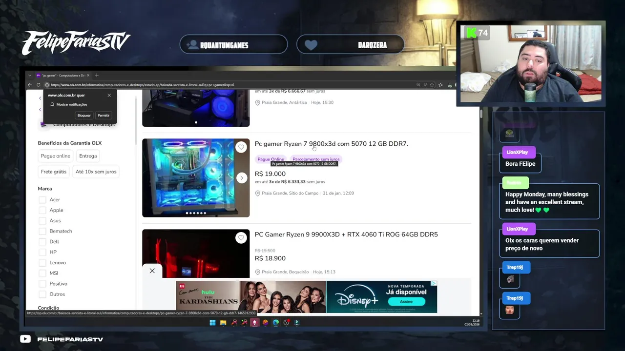Click location pin for Praia Grande, Boqueirão
The height and width of the screenshot is (351, 625).
pos(258,272)
